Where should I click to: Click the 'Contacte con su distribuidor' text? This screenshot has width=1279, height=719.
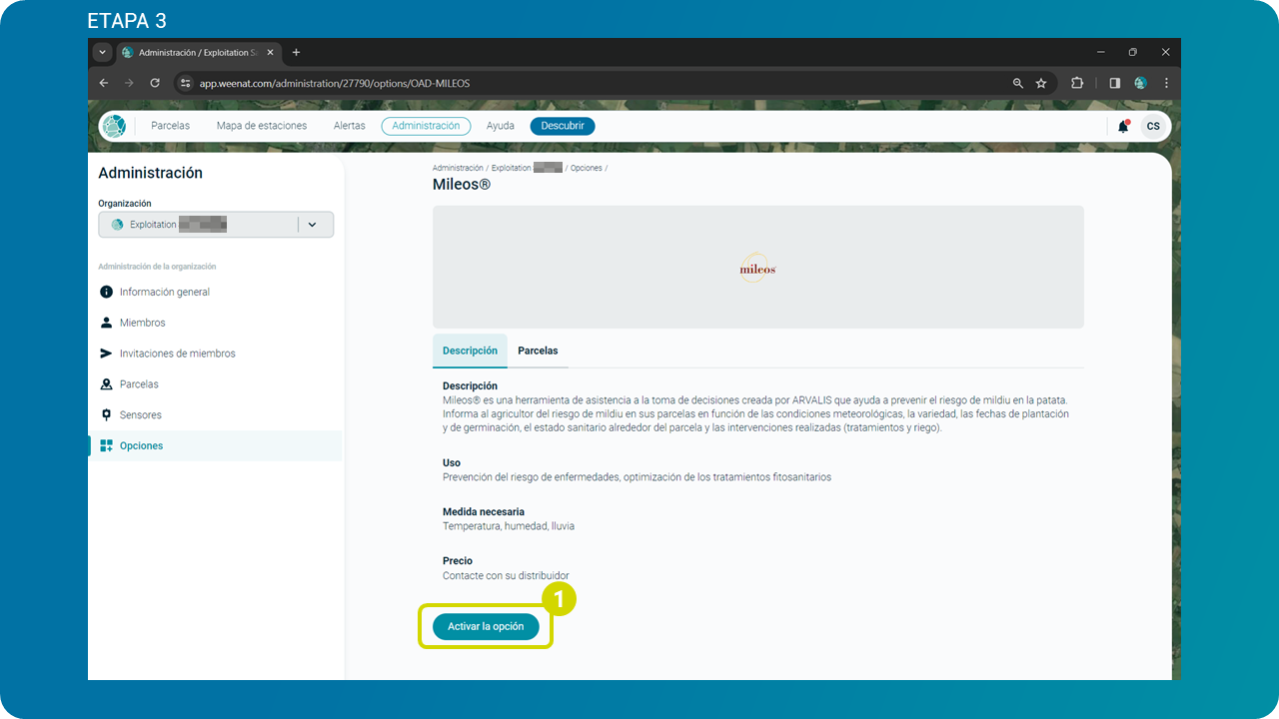506,575
